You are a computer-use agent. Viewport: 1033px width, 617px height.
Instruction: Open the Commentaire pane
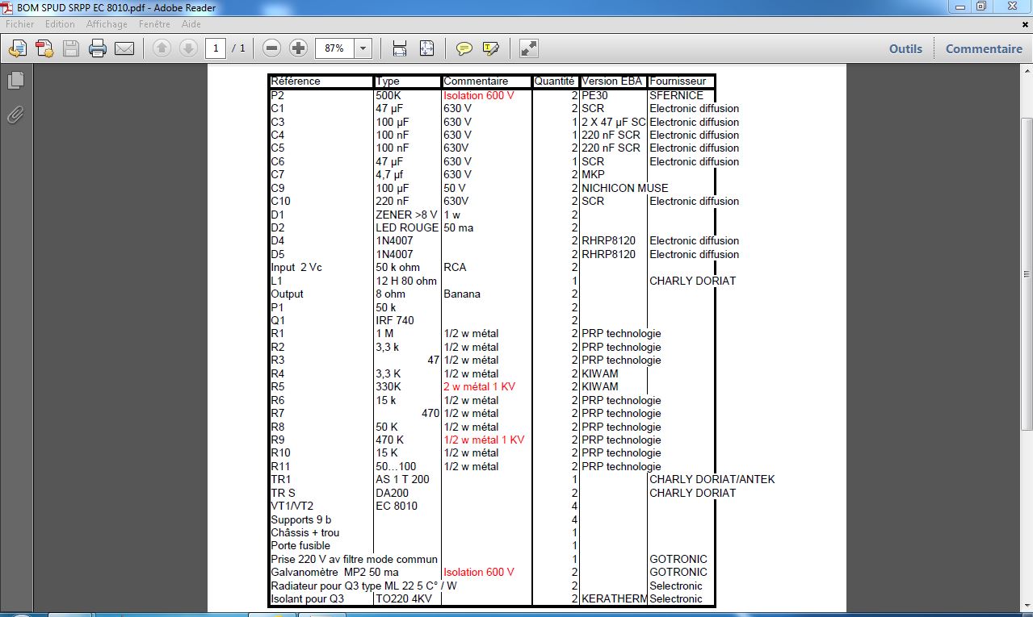984,48
